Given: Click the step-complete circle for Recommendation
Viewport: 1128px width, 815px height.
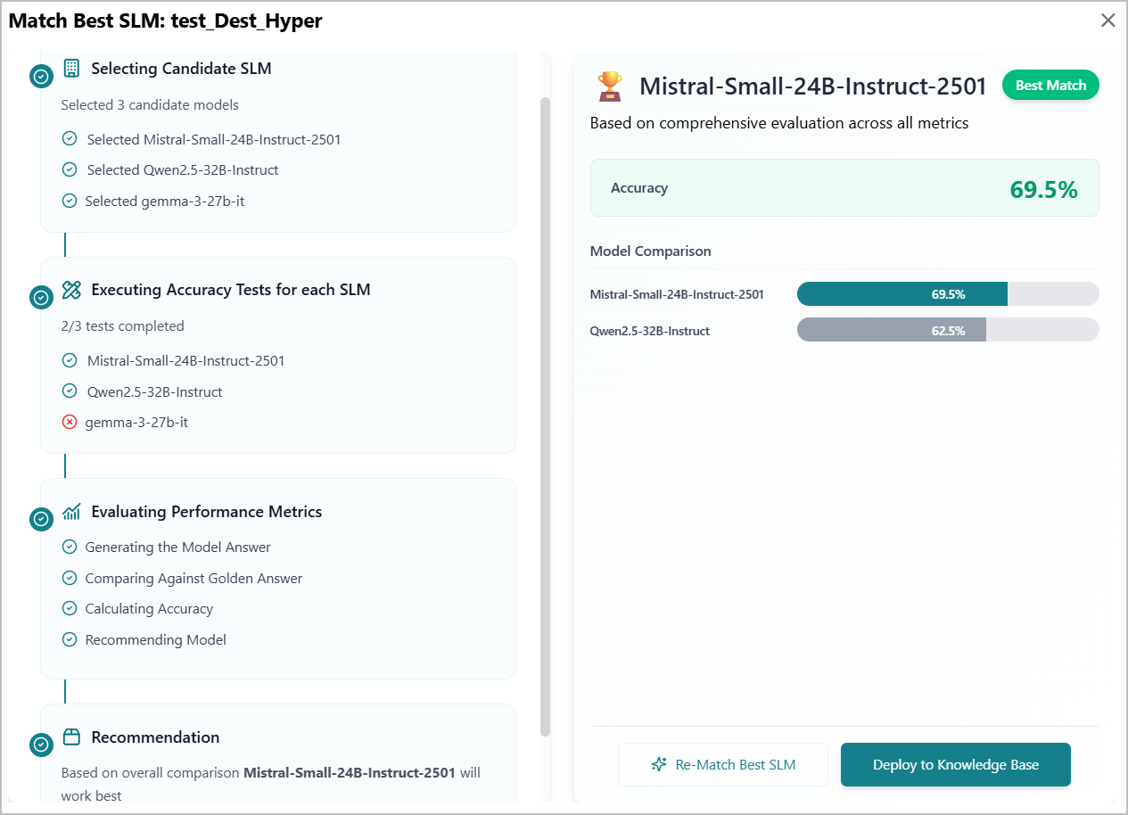Looking at the screenshot, I should tap(41, 745).
